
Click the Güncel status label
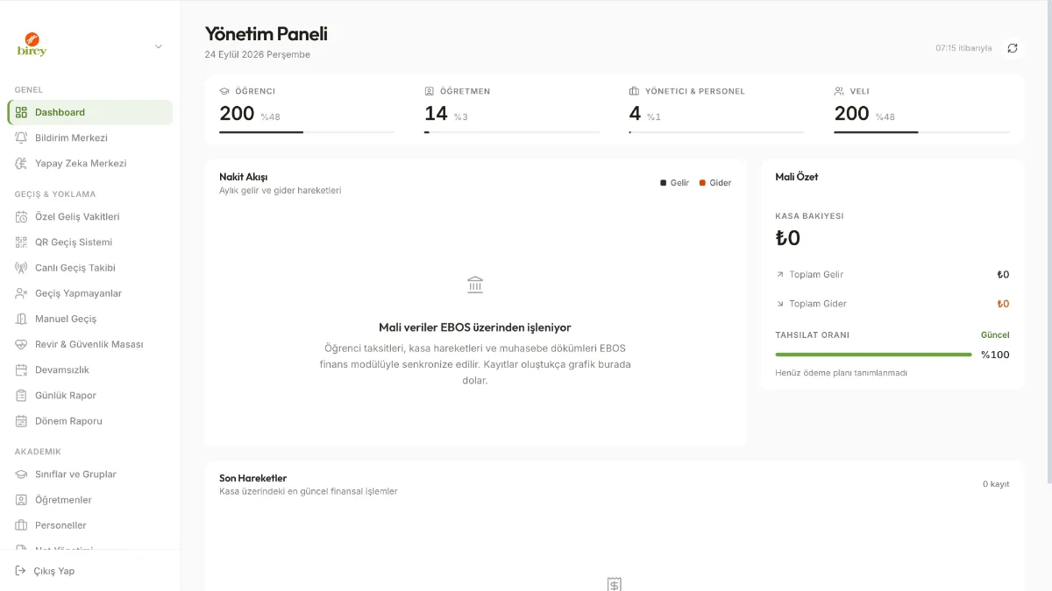pos(995,334)
